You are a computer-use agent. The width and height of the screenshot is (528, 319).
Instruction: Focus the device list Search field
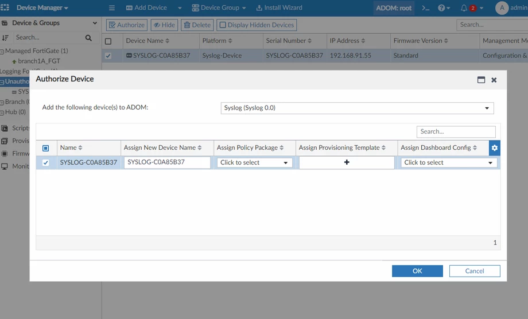(492, 25)
